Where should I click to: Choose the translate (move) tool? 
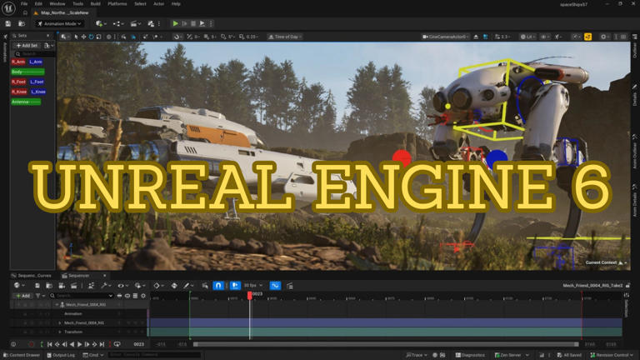point(83,37)
